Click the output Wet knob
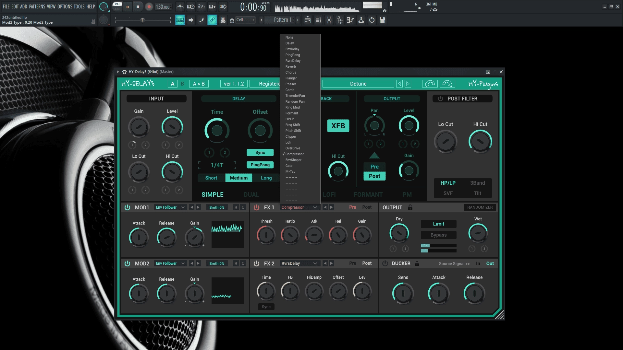Image resolution: width=623 pixels, height=350 pixels. click(x=478, y=233)
